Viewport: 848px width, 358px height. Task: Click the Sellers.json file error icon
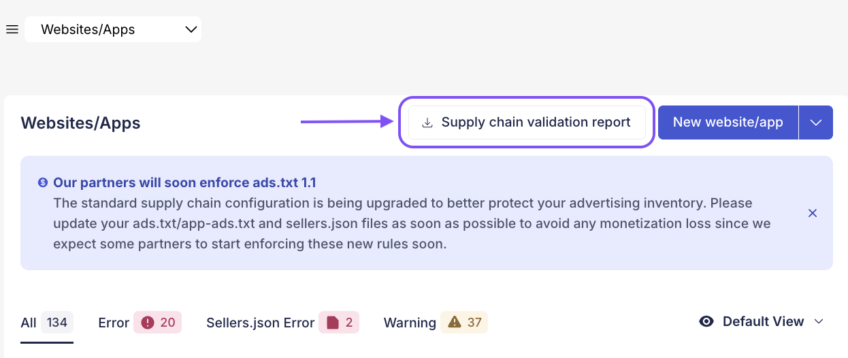(333, 323)
